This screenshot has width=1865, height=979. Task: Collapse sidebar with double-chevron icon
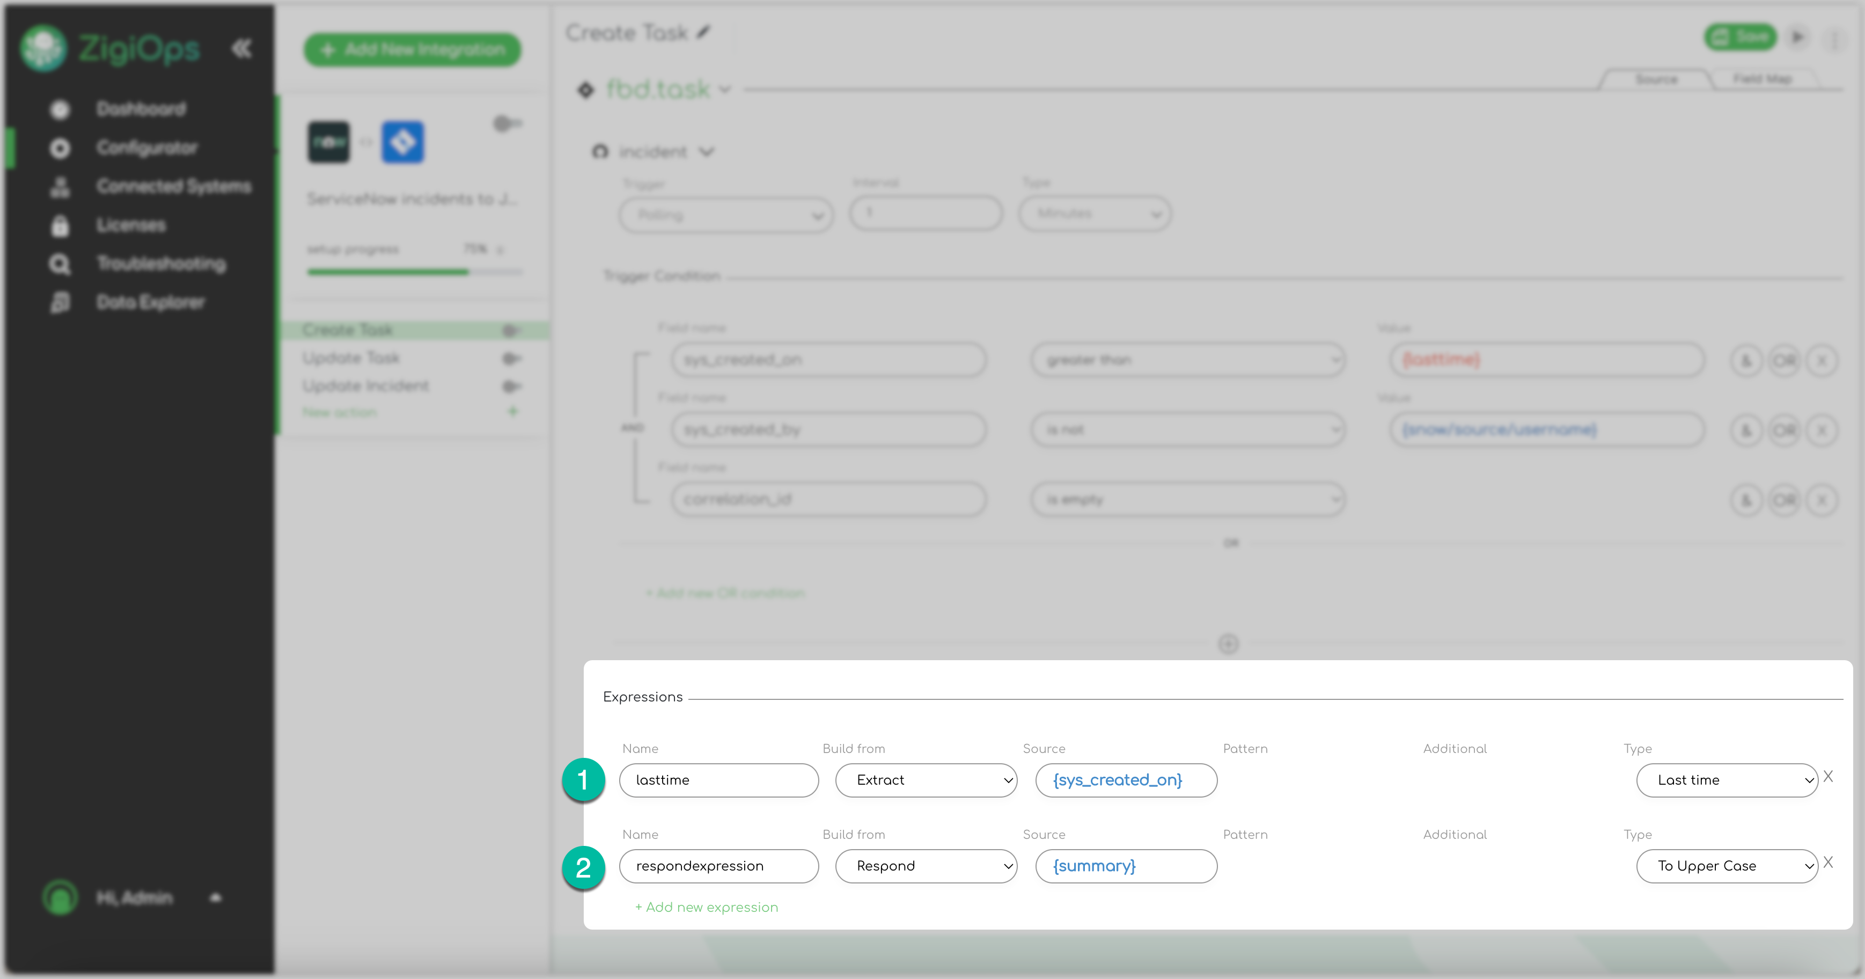[x=242, y=48]
